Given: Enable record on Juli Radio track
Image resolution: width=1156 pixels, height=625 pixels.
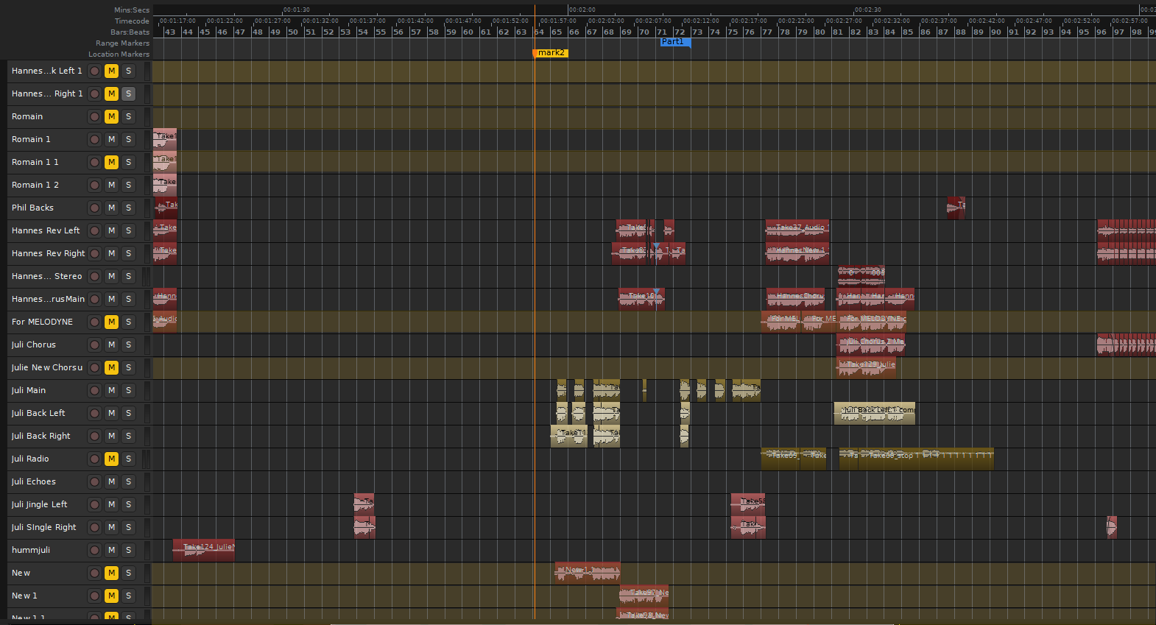Looking at the screenshot, I should click(94, 459).
